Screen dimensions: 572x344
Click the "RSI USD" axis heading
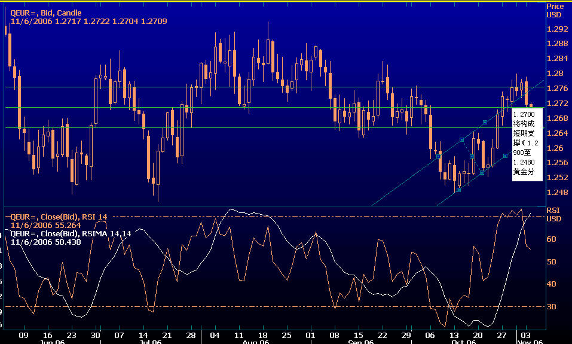[553, 214]
